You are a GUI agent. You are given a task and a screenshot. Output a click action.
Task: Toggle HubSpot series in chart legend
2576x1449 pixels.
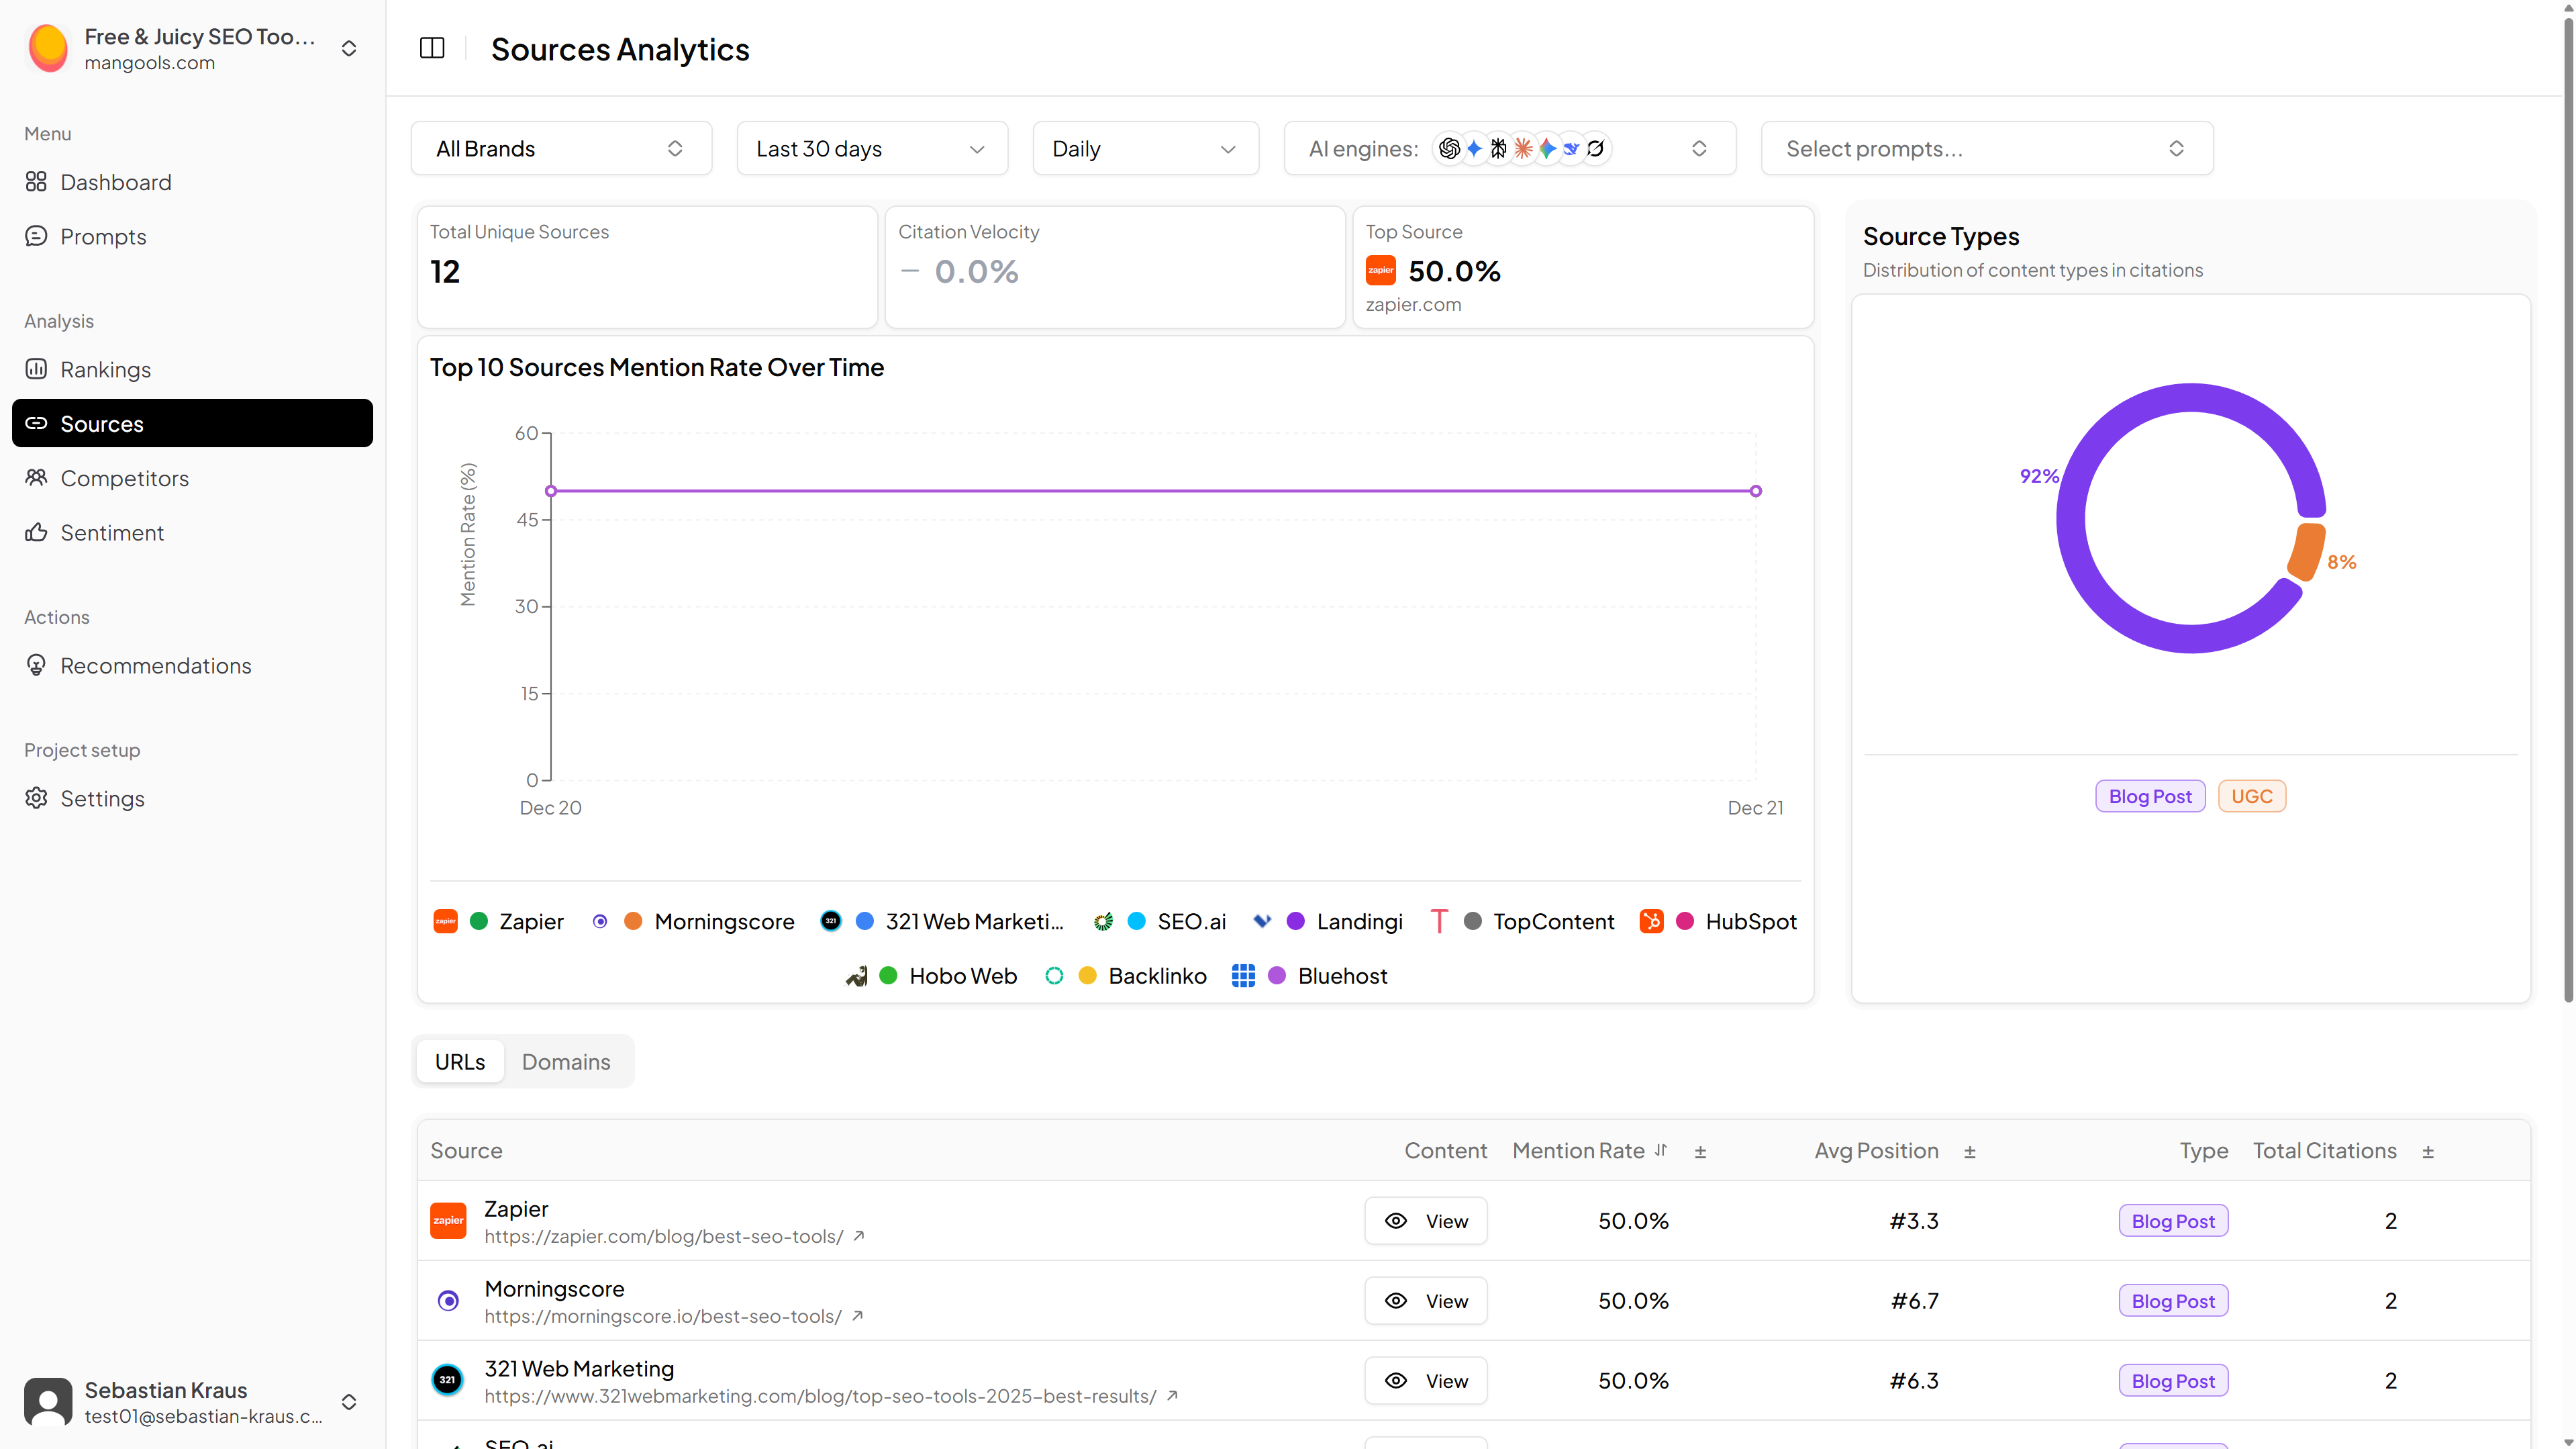(x=1750, y=922)
